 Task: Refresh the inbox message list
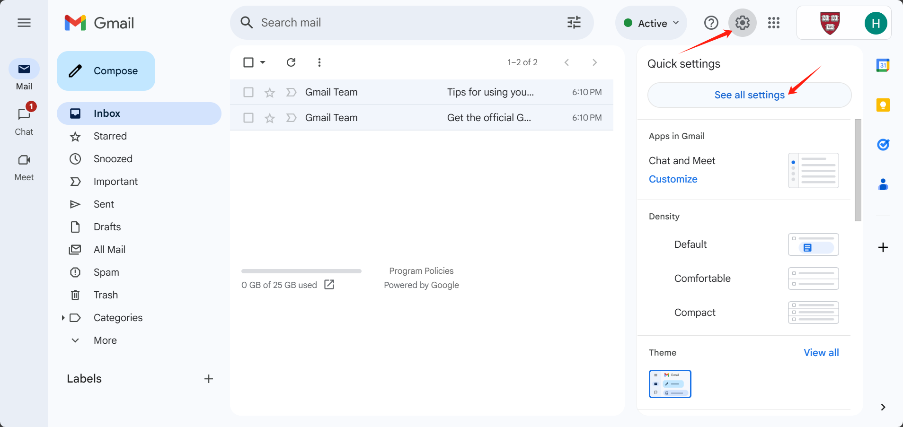pyautogui.click(x=291, y=62)
